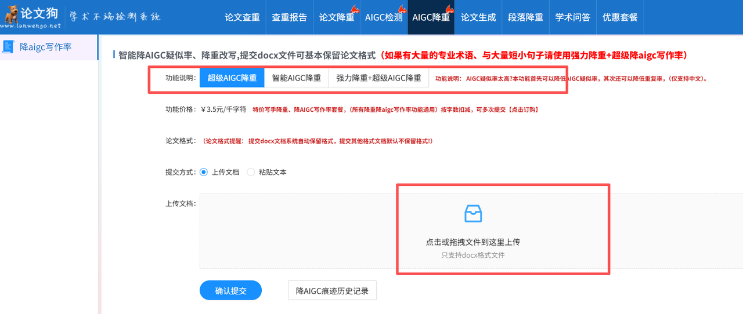
Task: Open the 优惠套餐 nav tab
Action: (x=620, y=17)
